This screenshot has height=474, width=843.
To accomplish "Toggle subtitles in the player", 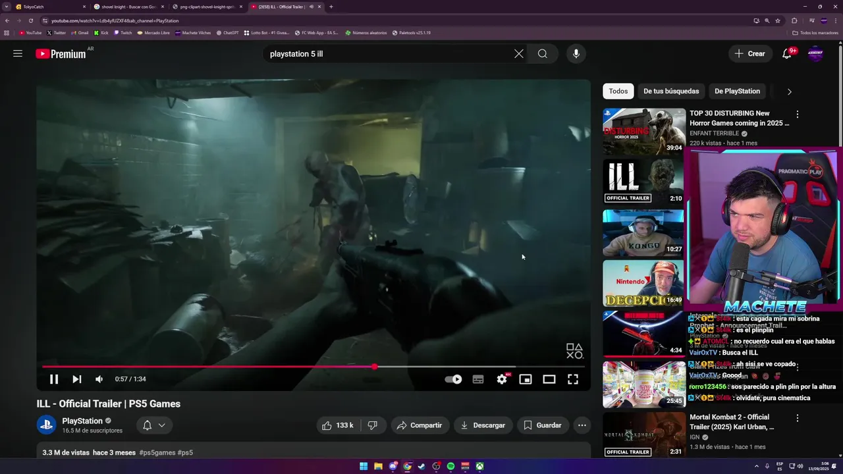I will click(478, 379).
